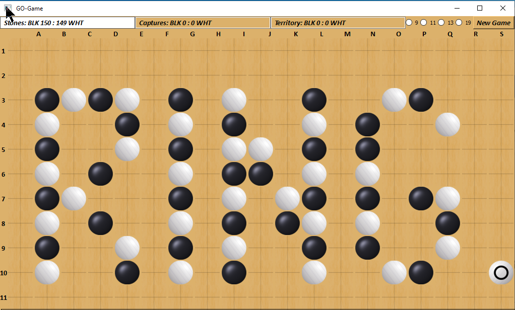Select the white stone at O10
This screenshot has height=310, width=515.
(x=394, y=273)
